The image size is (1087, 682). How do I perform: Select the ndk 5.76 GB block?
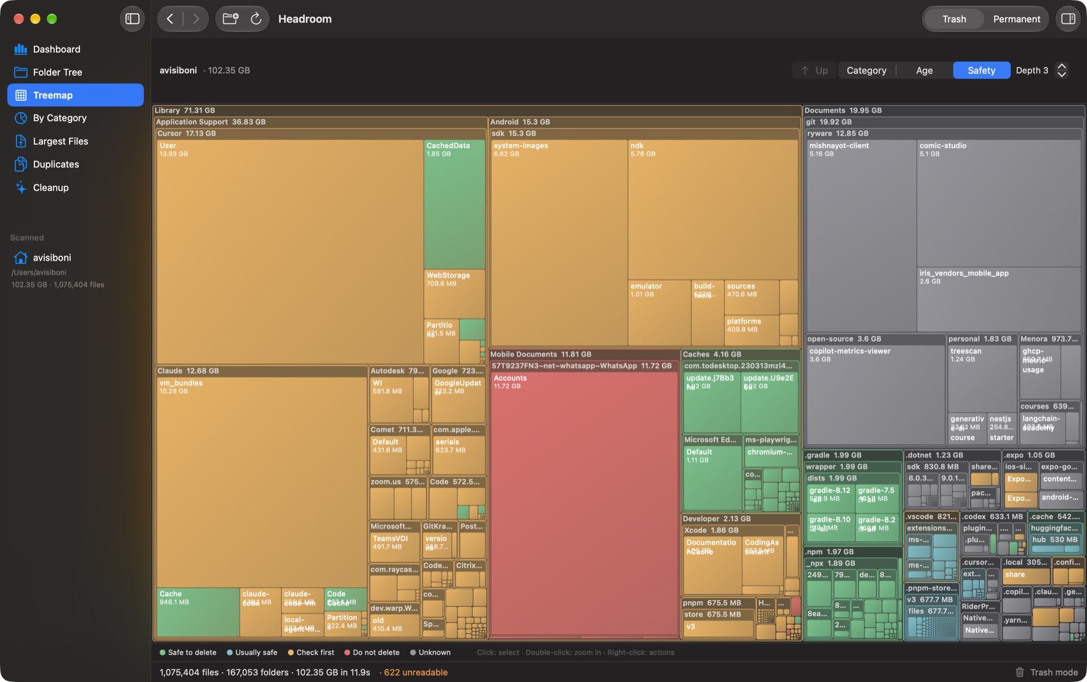click(713, 209)
